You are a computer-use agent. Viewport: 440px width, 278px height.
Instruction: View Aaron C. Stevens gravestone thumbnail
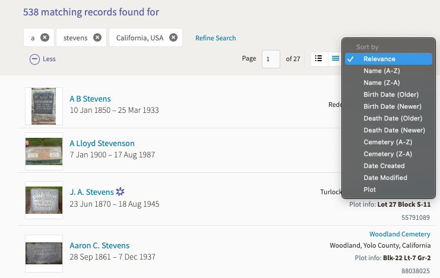[44, 253]
